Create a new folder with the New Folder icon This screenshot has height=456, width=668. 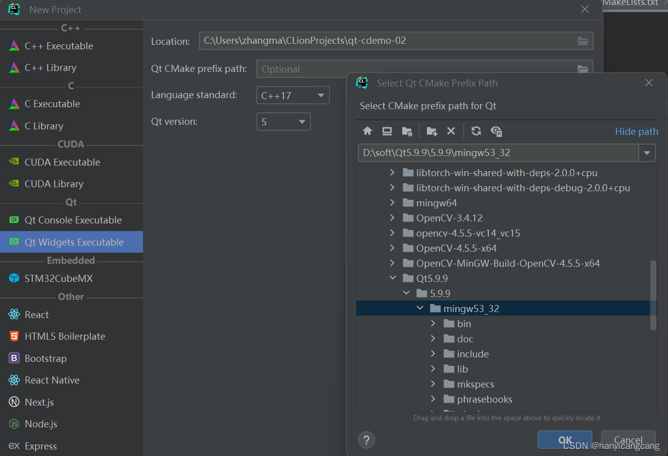click(x=431, y=131)
